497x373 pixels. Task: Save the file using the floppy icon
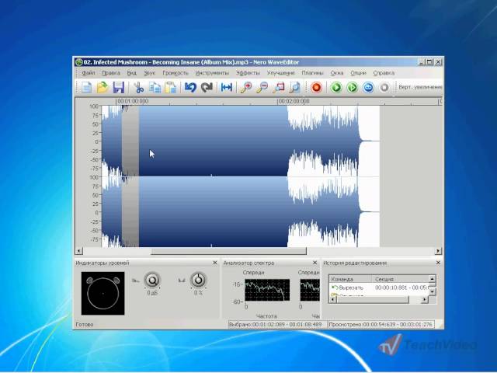[x=118, y=88]
